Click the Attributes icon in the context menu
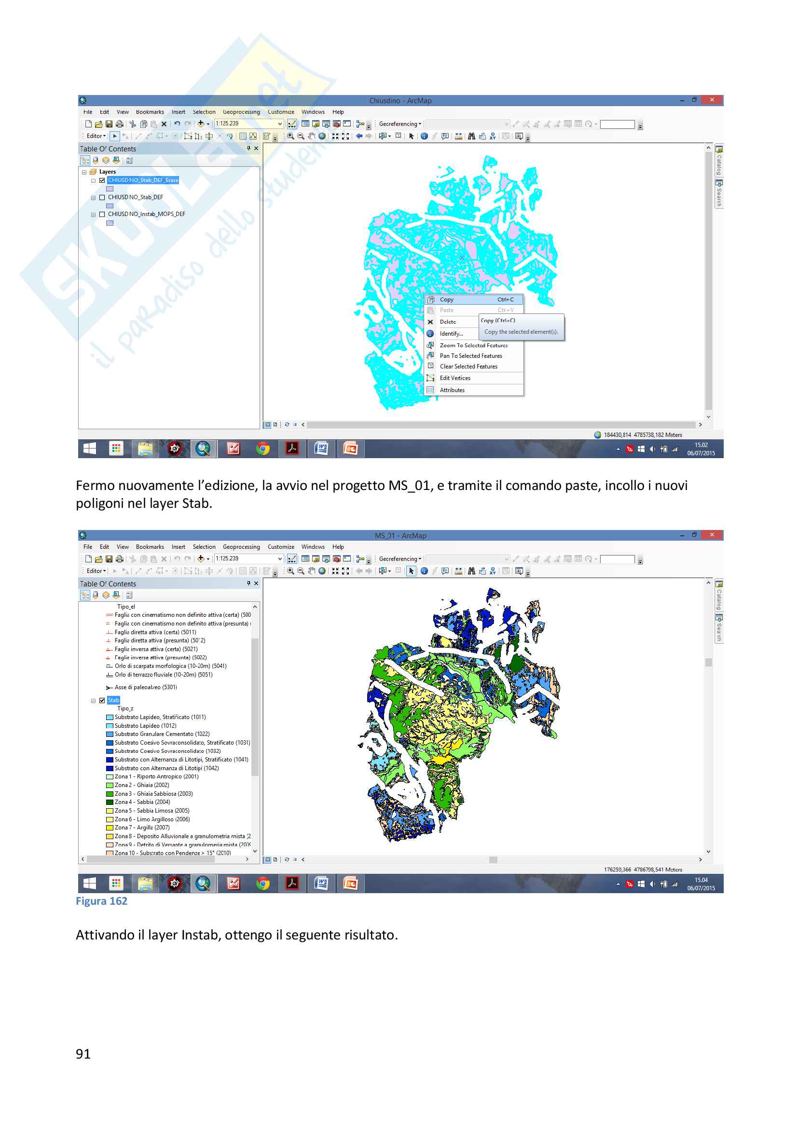The height and width of the screenshot is (1128, 798). point(430,390)
